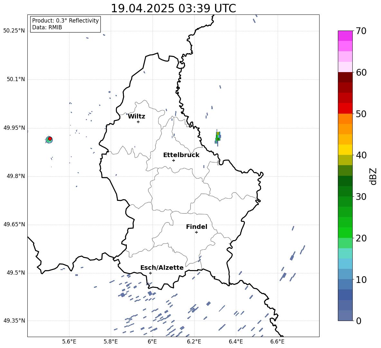Viewport: 381px width, 348px height.
Task: Click the Findel station cross marker
Action: tap(196, 232)
